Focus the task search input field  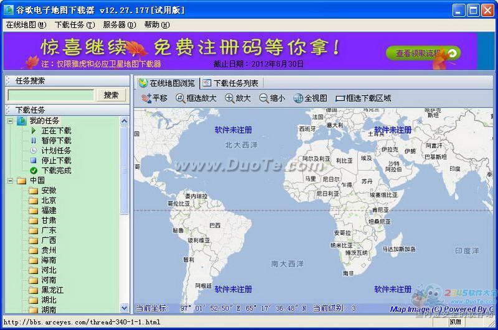click(51, 95)
